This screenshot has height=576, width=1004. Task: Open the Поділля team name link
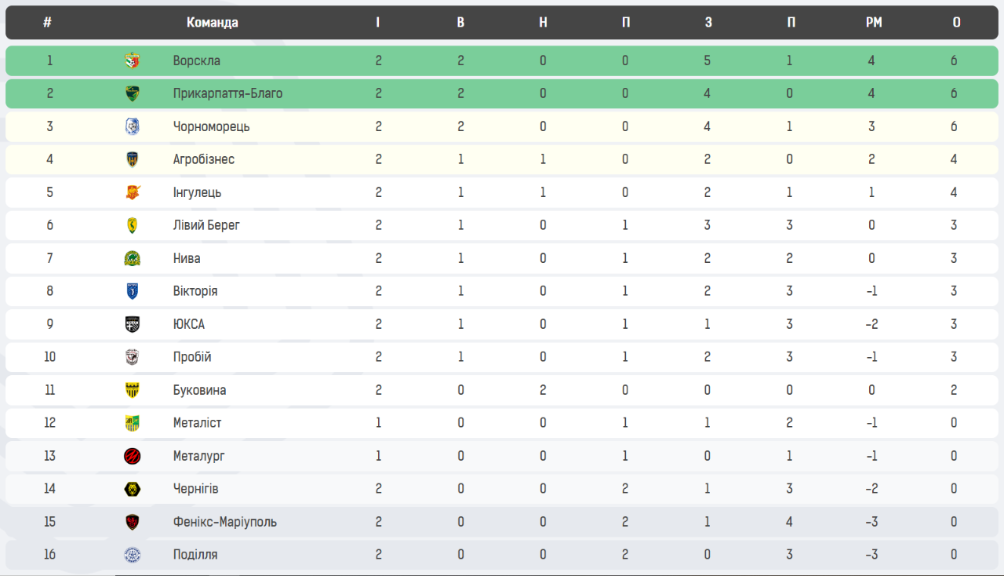click(x=195, y=555)
